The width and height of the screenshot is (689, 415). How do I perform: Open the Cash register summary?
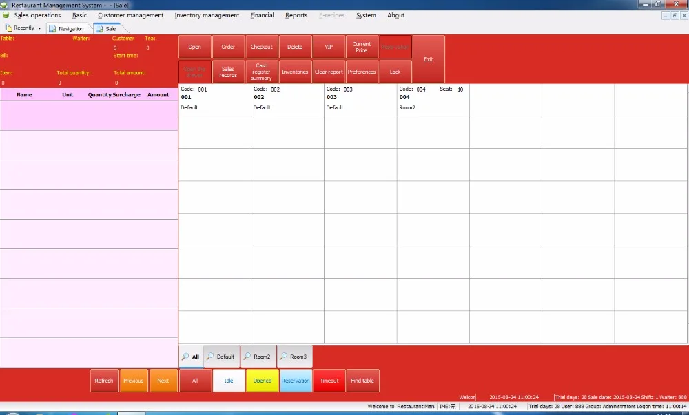point(261,72)
